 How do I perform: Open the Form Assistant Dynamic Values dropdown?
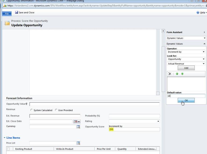coord(186,38)
